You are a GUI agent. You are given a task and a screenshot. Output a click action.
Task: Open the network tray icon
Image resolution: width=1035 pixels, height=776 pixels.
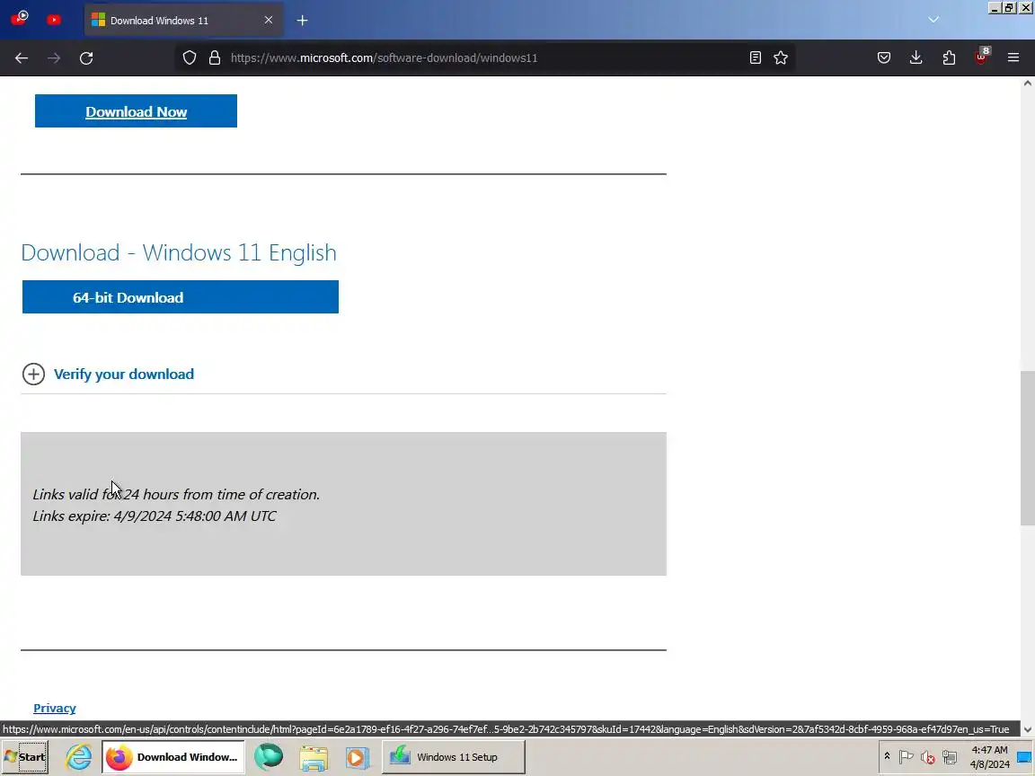(949, 757)
